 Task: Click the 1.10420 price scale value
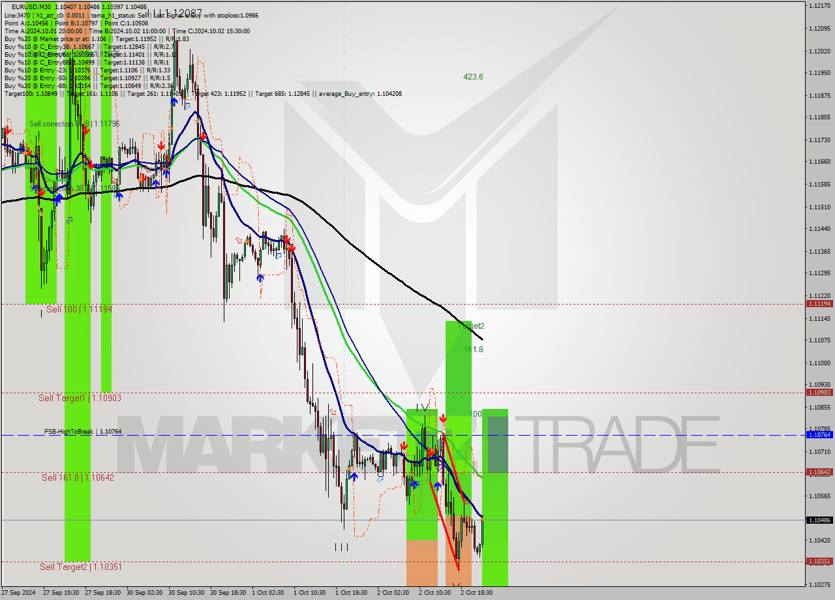coord(819,541)
